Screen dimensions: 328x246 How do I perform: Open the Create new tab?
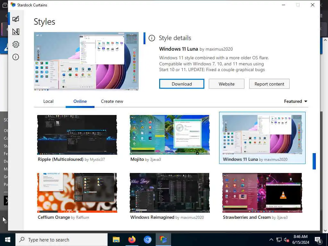pyautogui.click(x=112, y=101)
